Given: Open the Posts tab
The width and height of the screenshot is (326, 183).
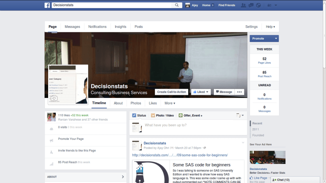Looking at the screenshot, I should (x=139, y=27).
